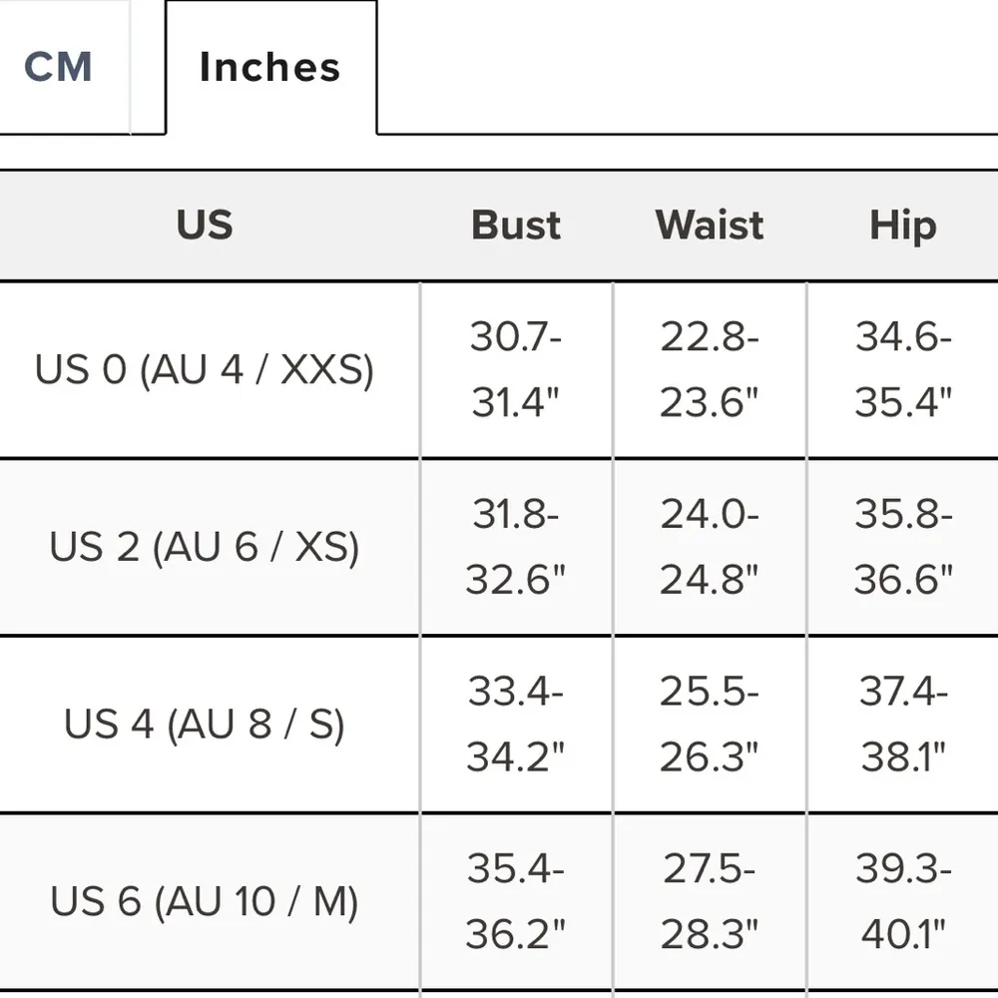Click the Hip column header
The height and width of the screenshot is (998, 998).
tap(903, 226)
